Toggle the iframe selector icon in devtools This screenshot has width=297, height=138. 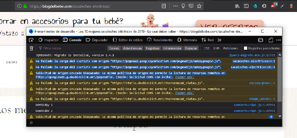[261, 40]
